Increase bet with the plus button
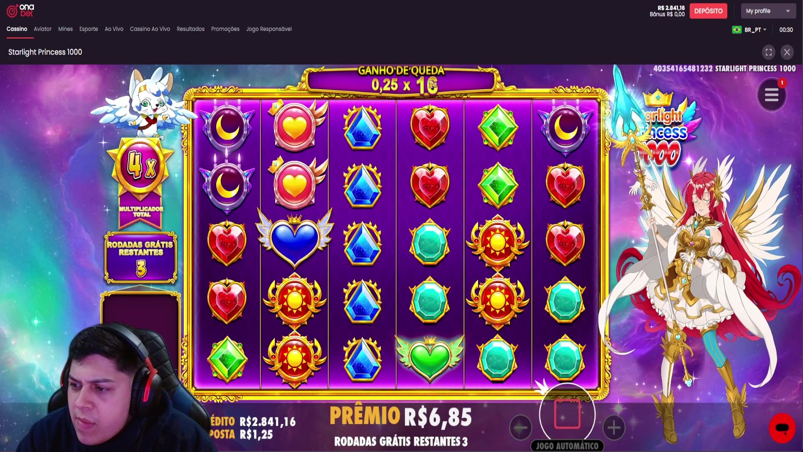 point(614,428)
